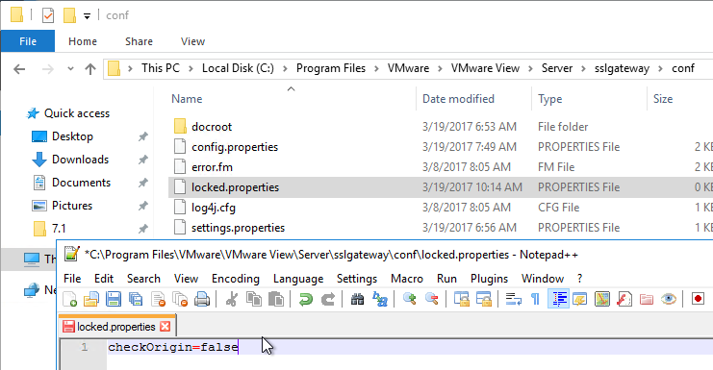Open the Explorer File ribbon tab
The height and width of the screenshot is (370, 713).
28,41
